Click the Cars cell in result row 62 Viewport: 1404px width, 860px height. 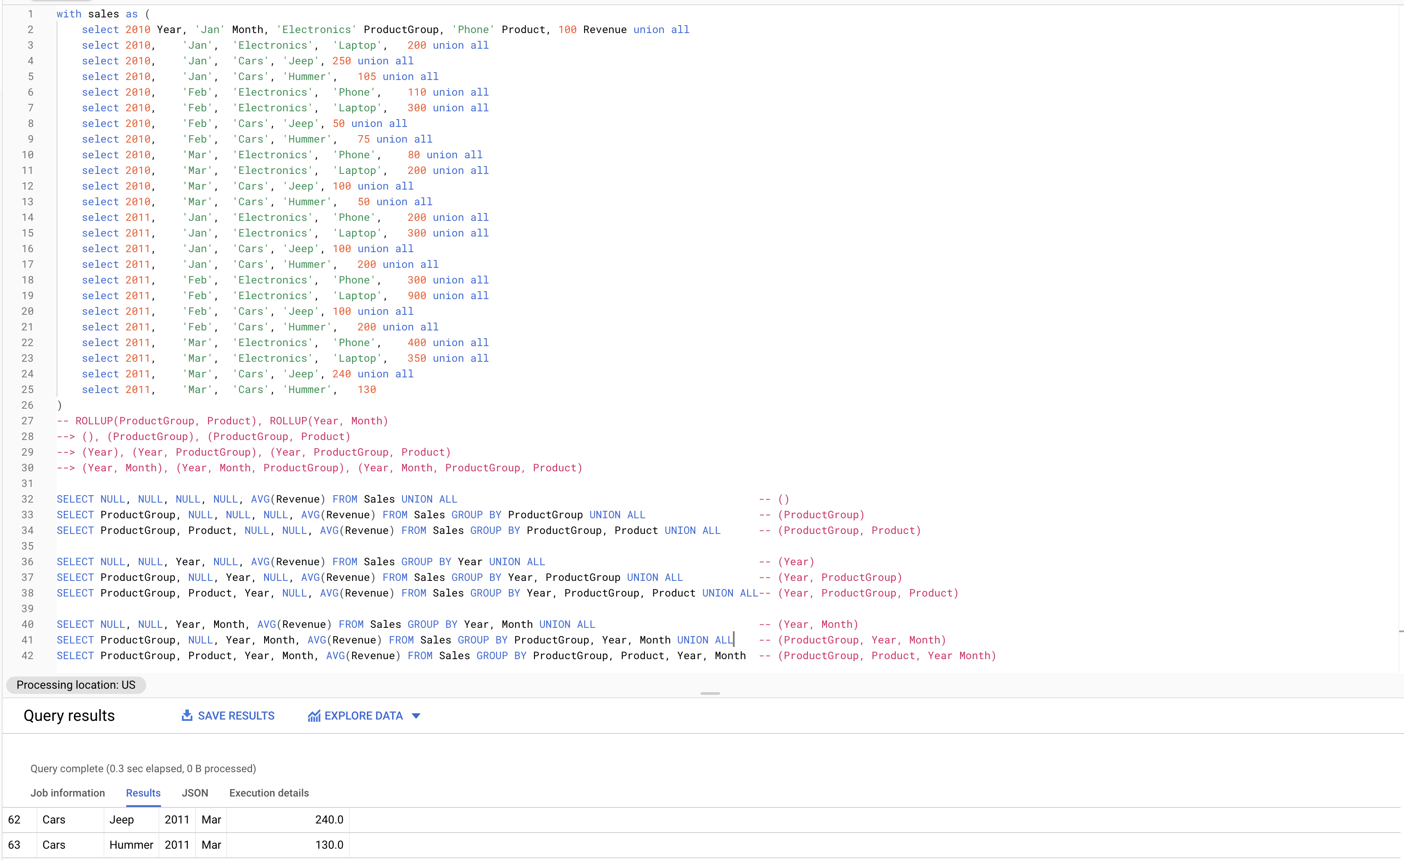70,820
